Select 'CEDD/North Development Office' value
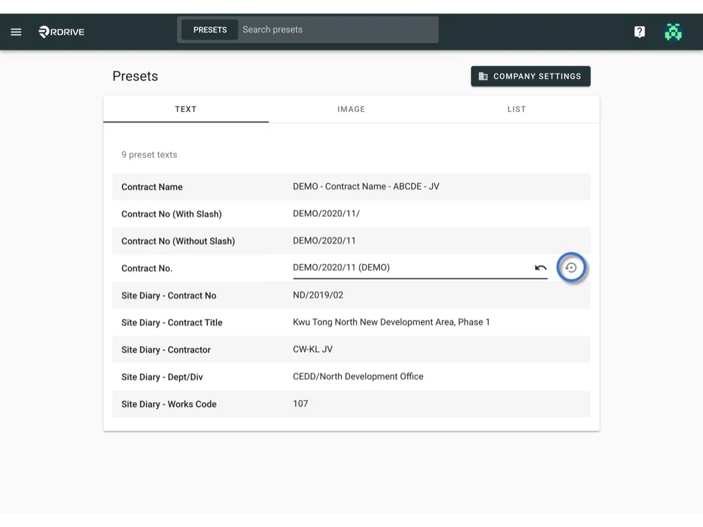Screen dimensions: 703x527 click(x=358, y=377)
